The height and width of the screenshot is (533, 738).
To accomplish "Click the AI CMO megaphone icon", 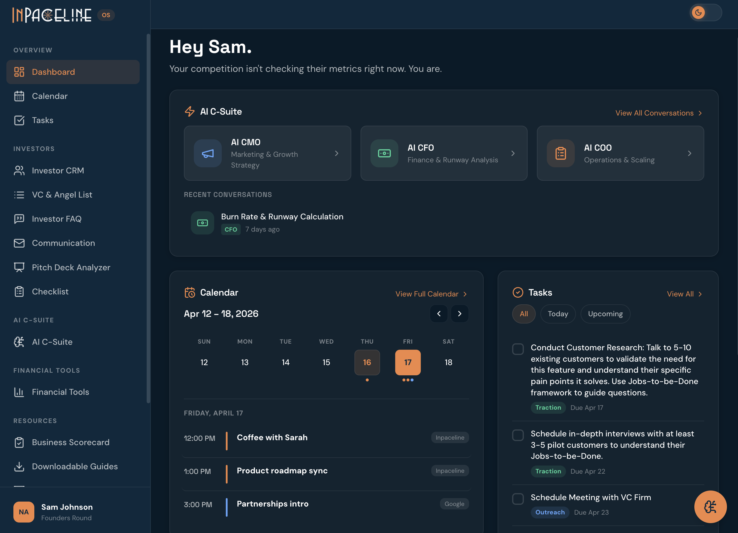I will [207, 153].
